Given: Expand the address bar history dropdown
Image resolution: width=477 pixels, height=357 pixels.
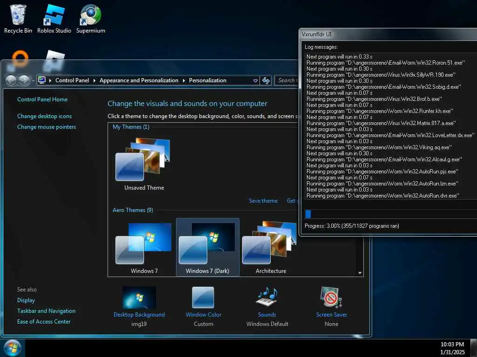Looking at the screenshot, I should click(x=256, y=81).
